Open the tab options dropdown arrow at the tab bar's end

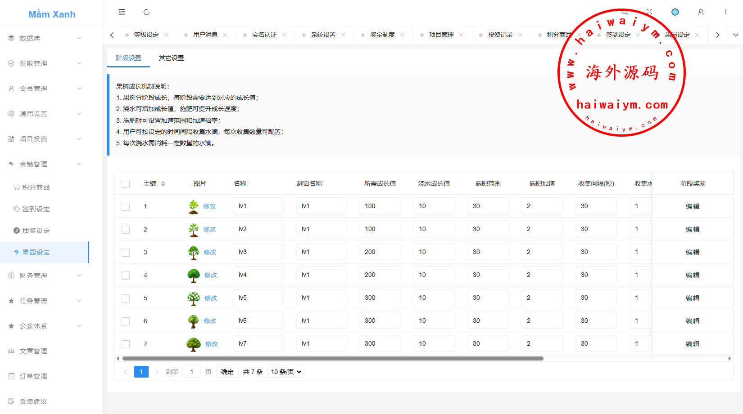point(735,35)
